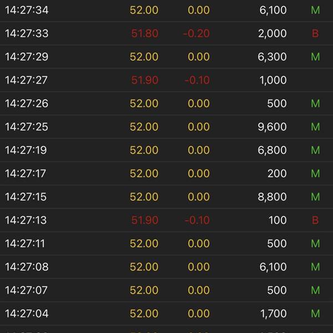Click the 0.00 change at 14:27:17
Viewport: 333px width, 333px height.
coord(199,174)
